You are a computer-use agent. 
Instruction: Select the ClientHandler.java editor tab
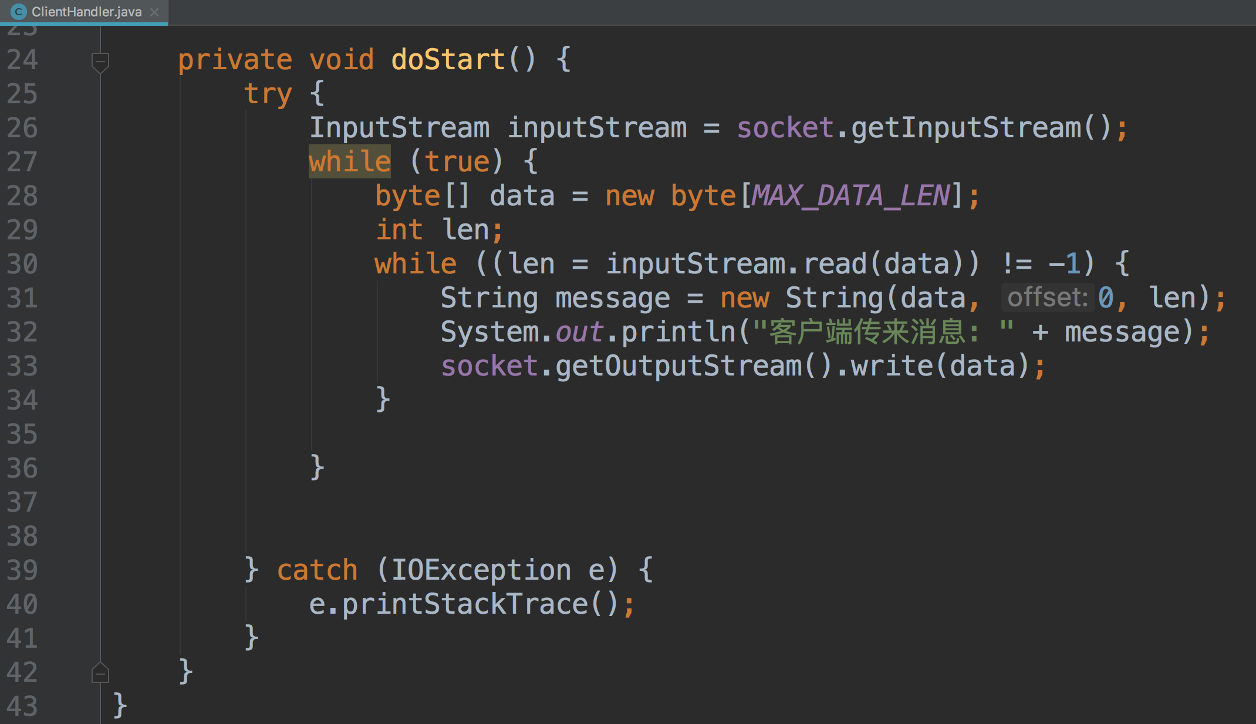[x=86, y=12]
